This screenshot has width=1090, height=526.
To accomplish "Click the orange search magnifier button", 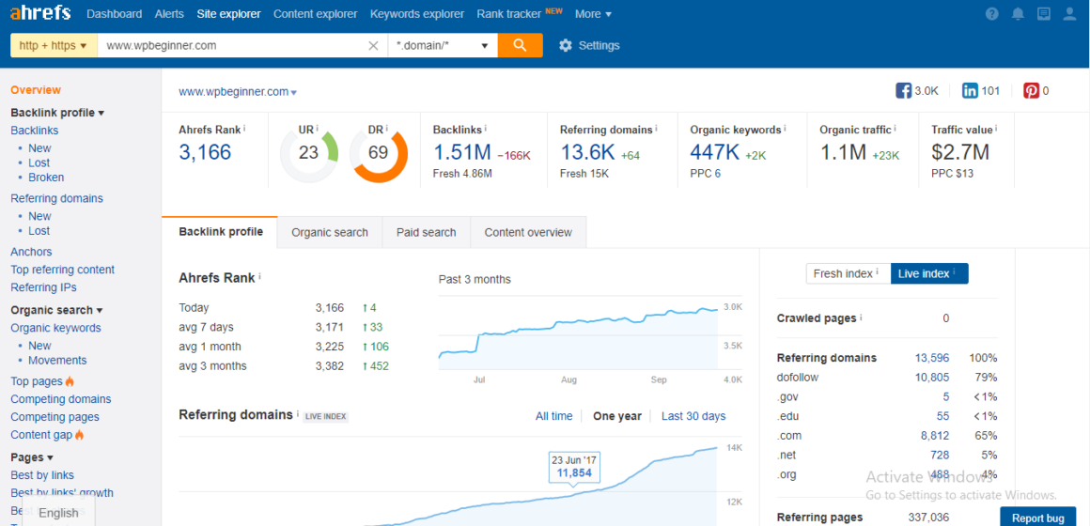I will [520, 45].
